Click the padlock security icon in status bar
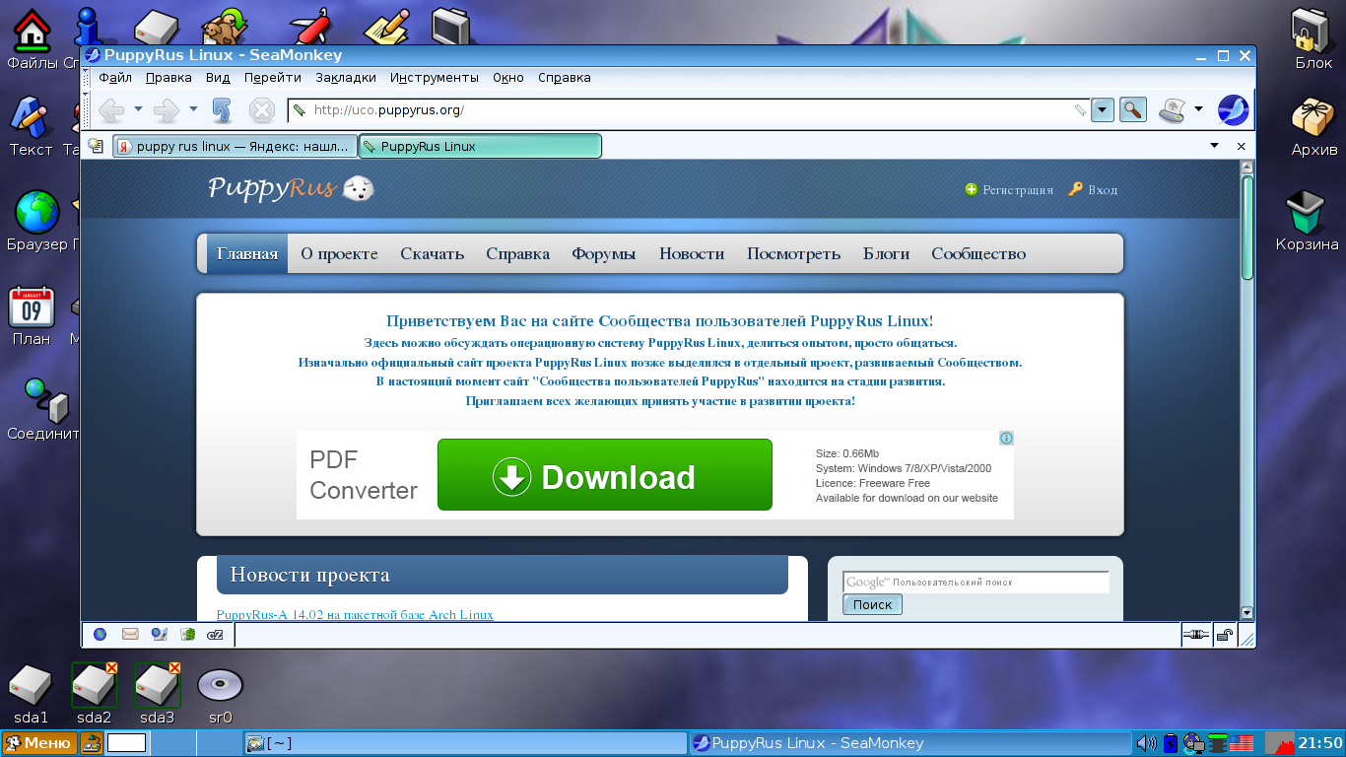Screen dimensions: 1346x757 [1224, 635]
